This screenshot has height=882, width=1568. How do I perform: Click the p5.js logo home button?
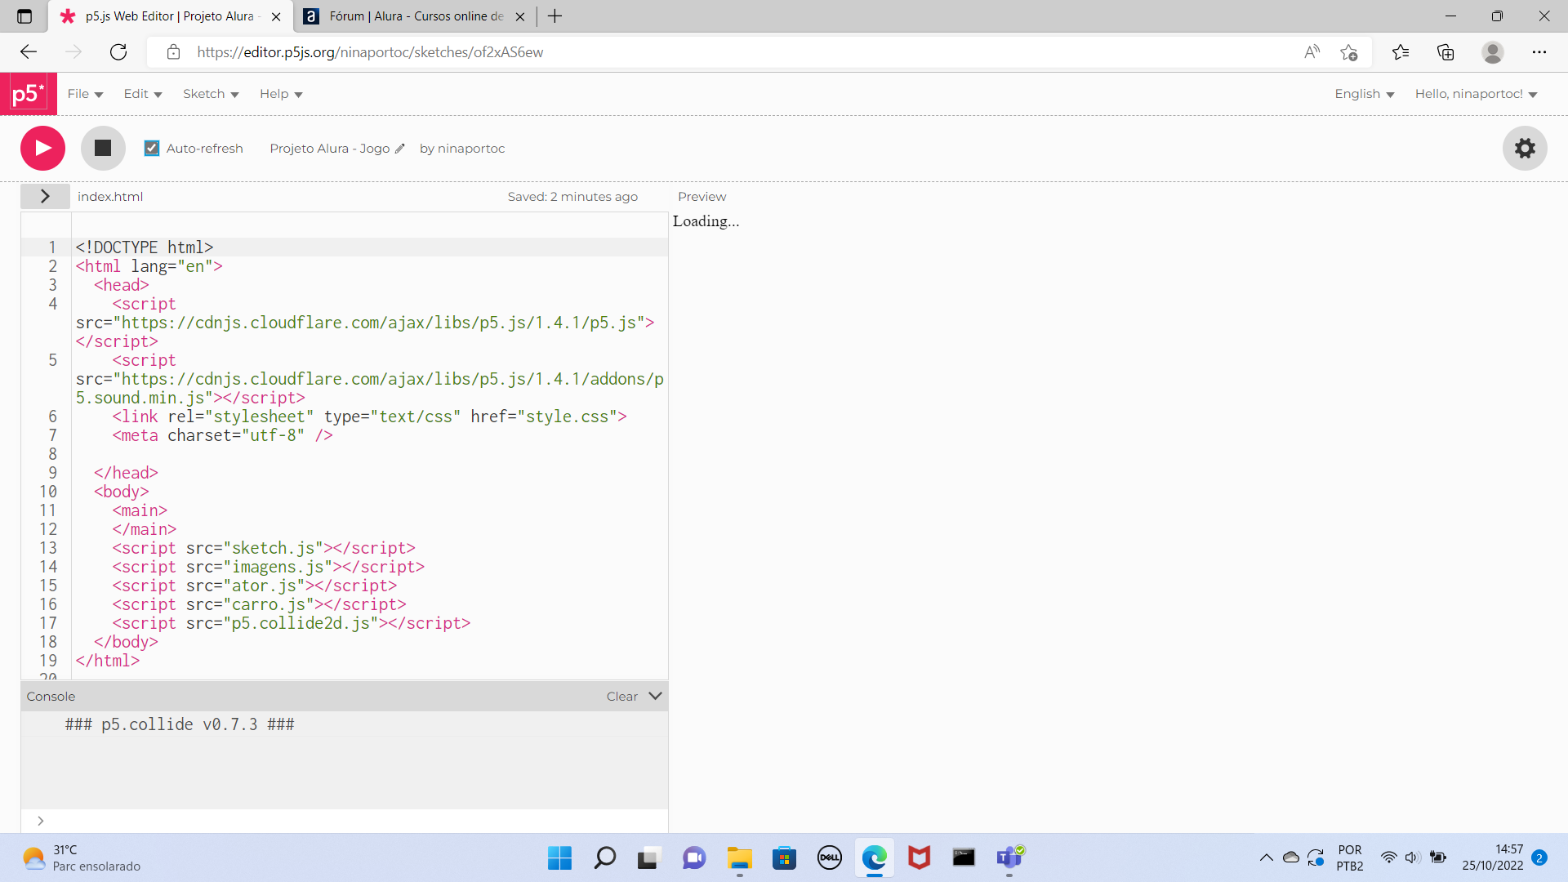pos(28,94)
